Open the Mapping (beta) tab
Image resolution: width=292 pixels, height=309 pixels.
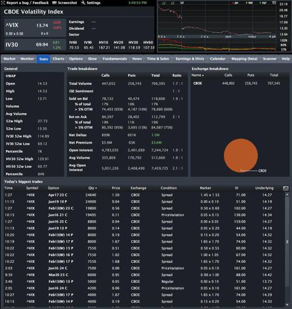[245, 59]
